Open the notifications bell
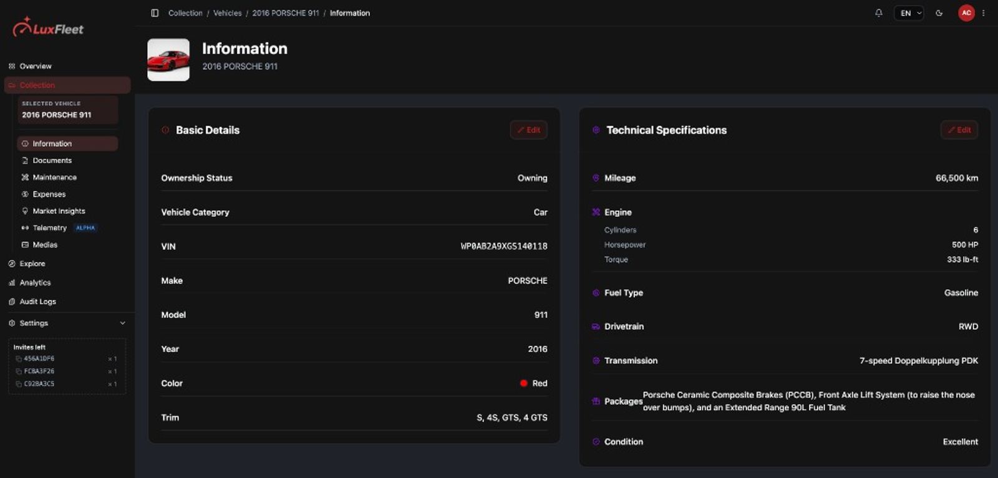Image resolution: width=998 pixels, height=478 pixels. click(879, 13)
